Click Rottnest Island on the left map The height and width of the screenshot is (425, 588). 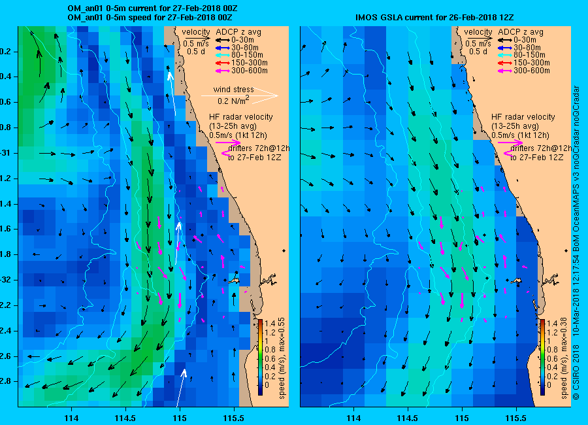tap(235, 280)
